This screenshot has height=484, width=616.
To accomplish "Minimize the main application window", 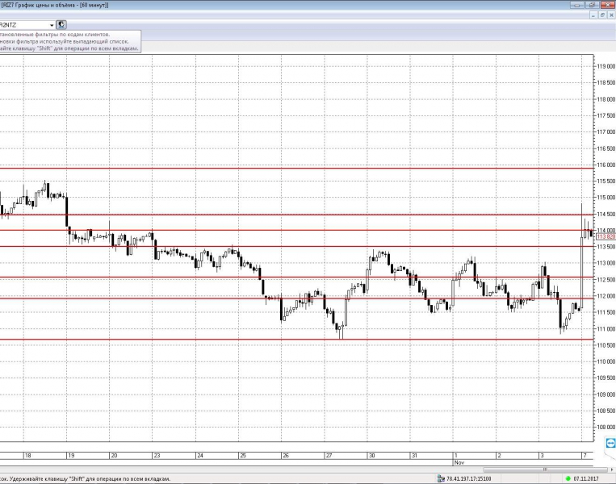I will point(577,5).
